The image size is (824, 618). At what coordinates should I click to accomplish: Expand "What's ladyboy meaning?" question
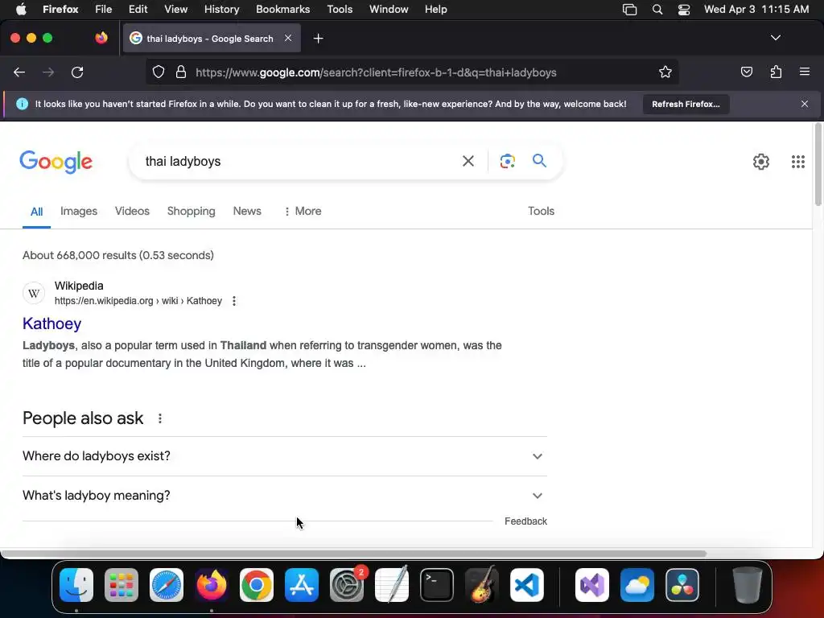pyautogui.click(x=284, y=496)
